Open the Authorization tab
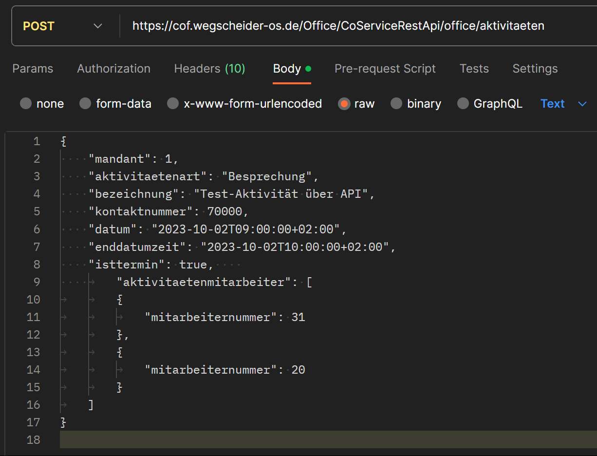 click(113, 69)
